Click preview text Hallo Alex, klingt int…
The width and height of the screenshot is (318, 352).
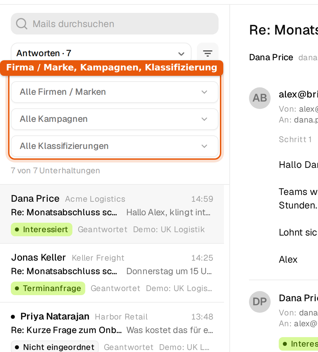pos(168,212)
